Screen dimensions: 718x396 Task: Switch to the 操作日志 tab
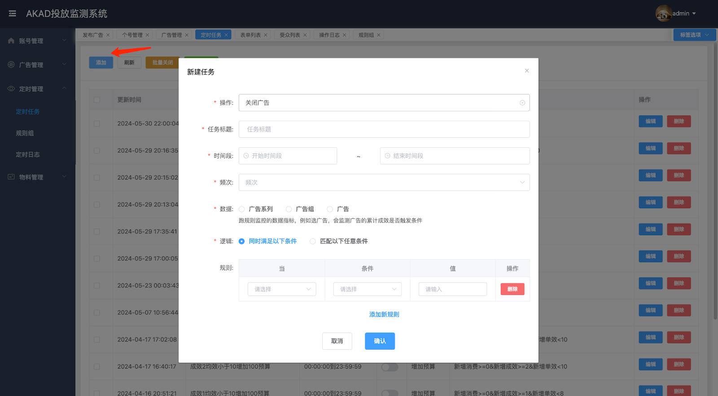tap(329, 35)
